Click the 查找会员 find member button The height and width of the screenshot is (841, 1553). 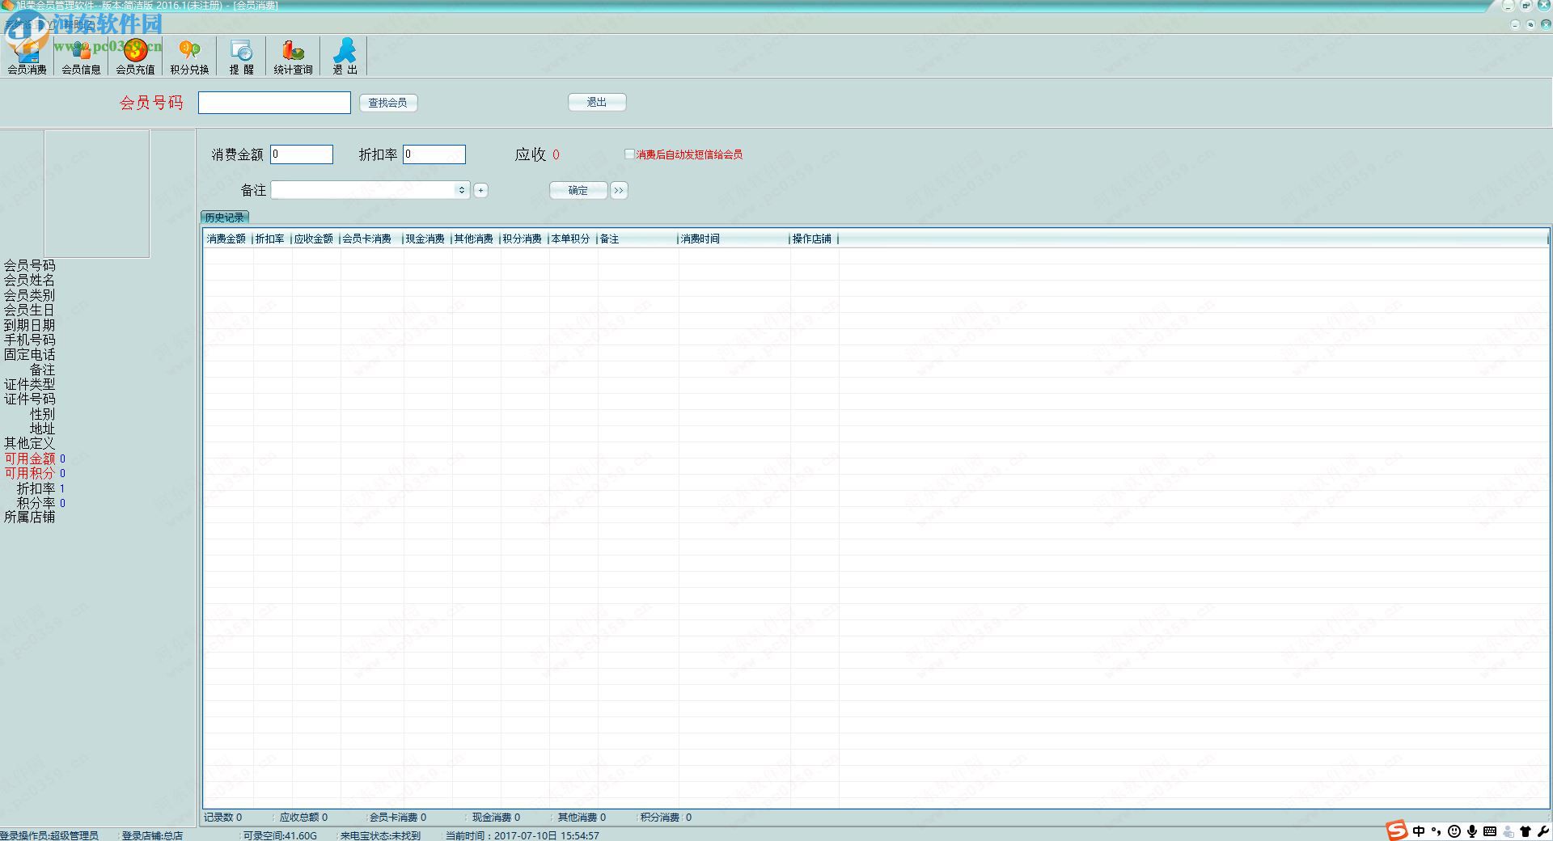(388, 103)
